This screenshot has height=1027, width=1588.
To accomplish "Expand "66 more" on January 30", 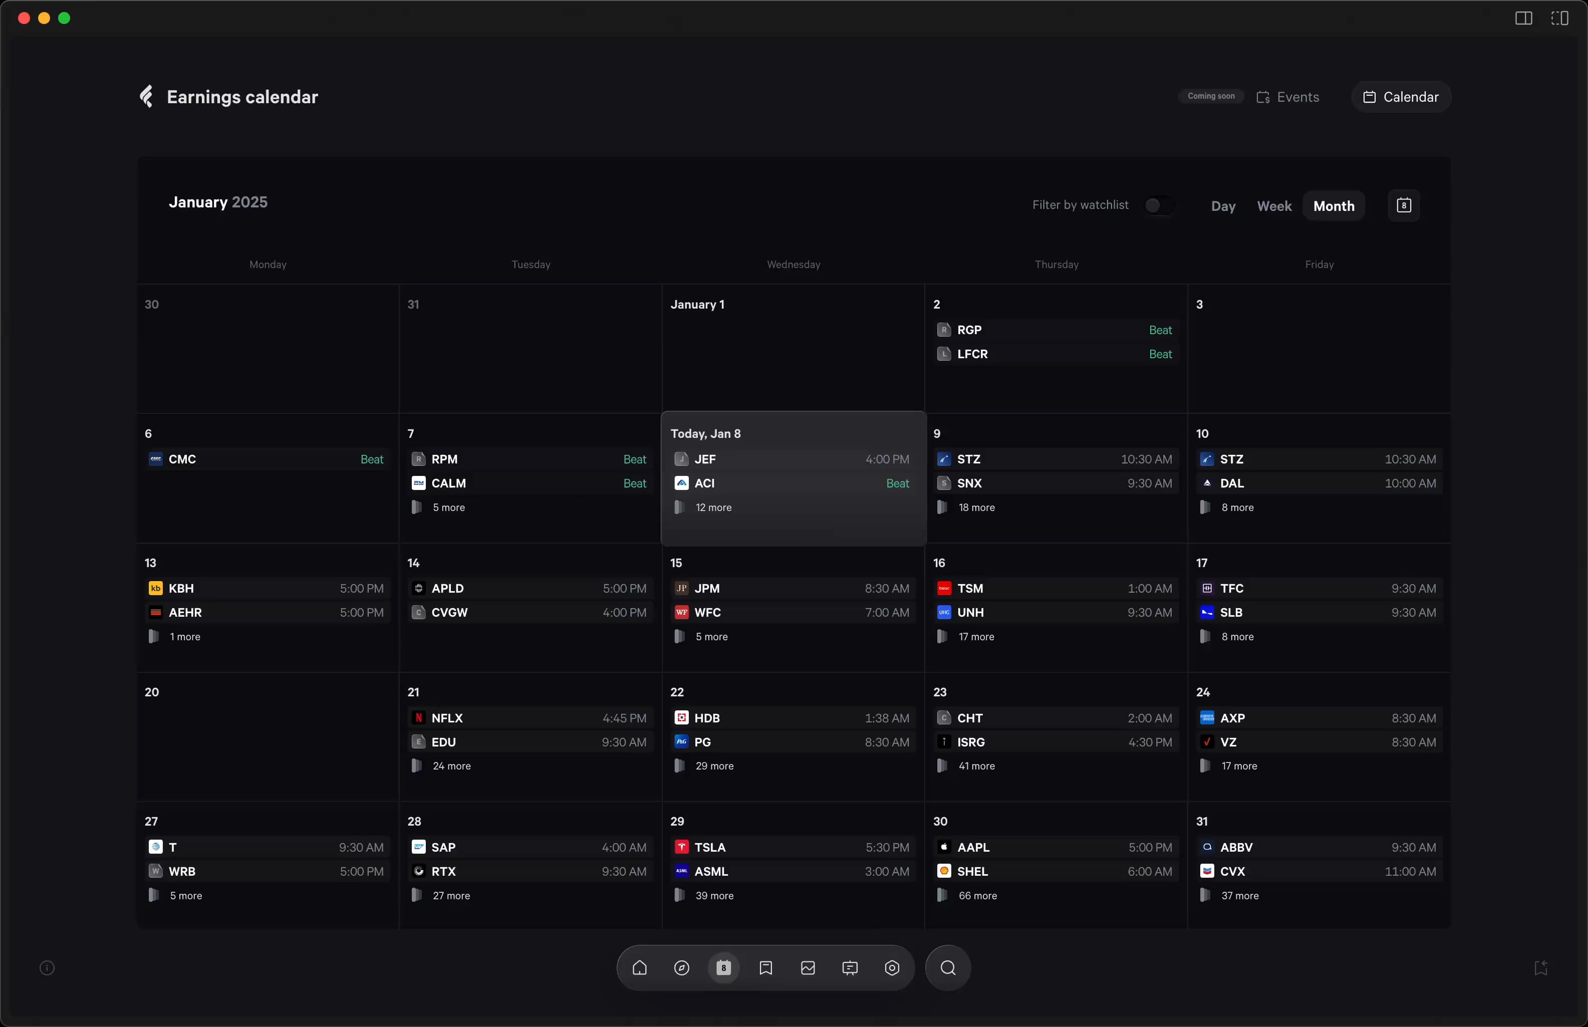I will pyautogui.click(x=977, y=896).
